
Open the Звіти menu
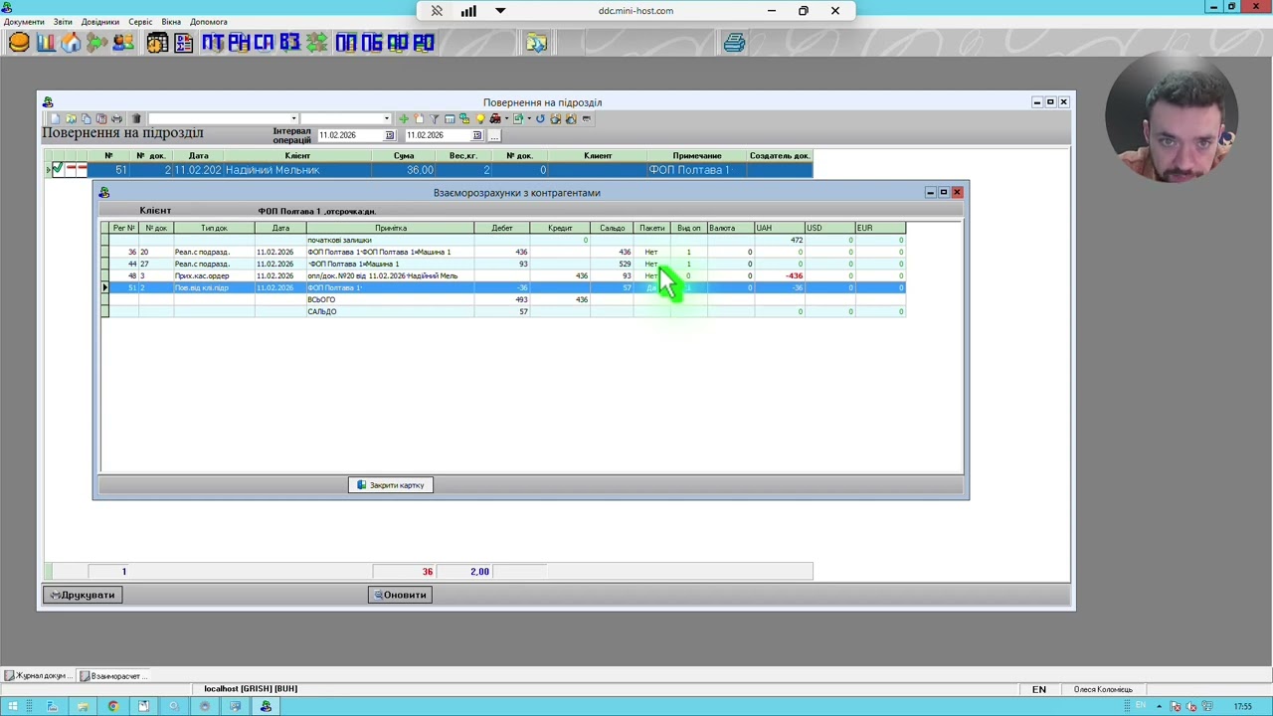(x=63, y=22)
